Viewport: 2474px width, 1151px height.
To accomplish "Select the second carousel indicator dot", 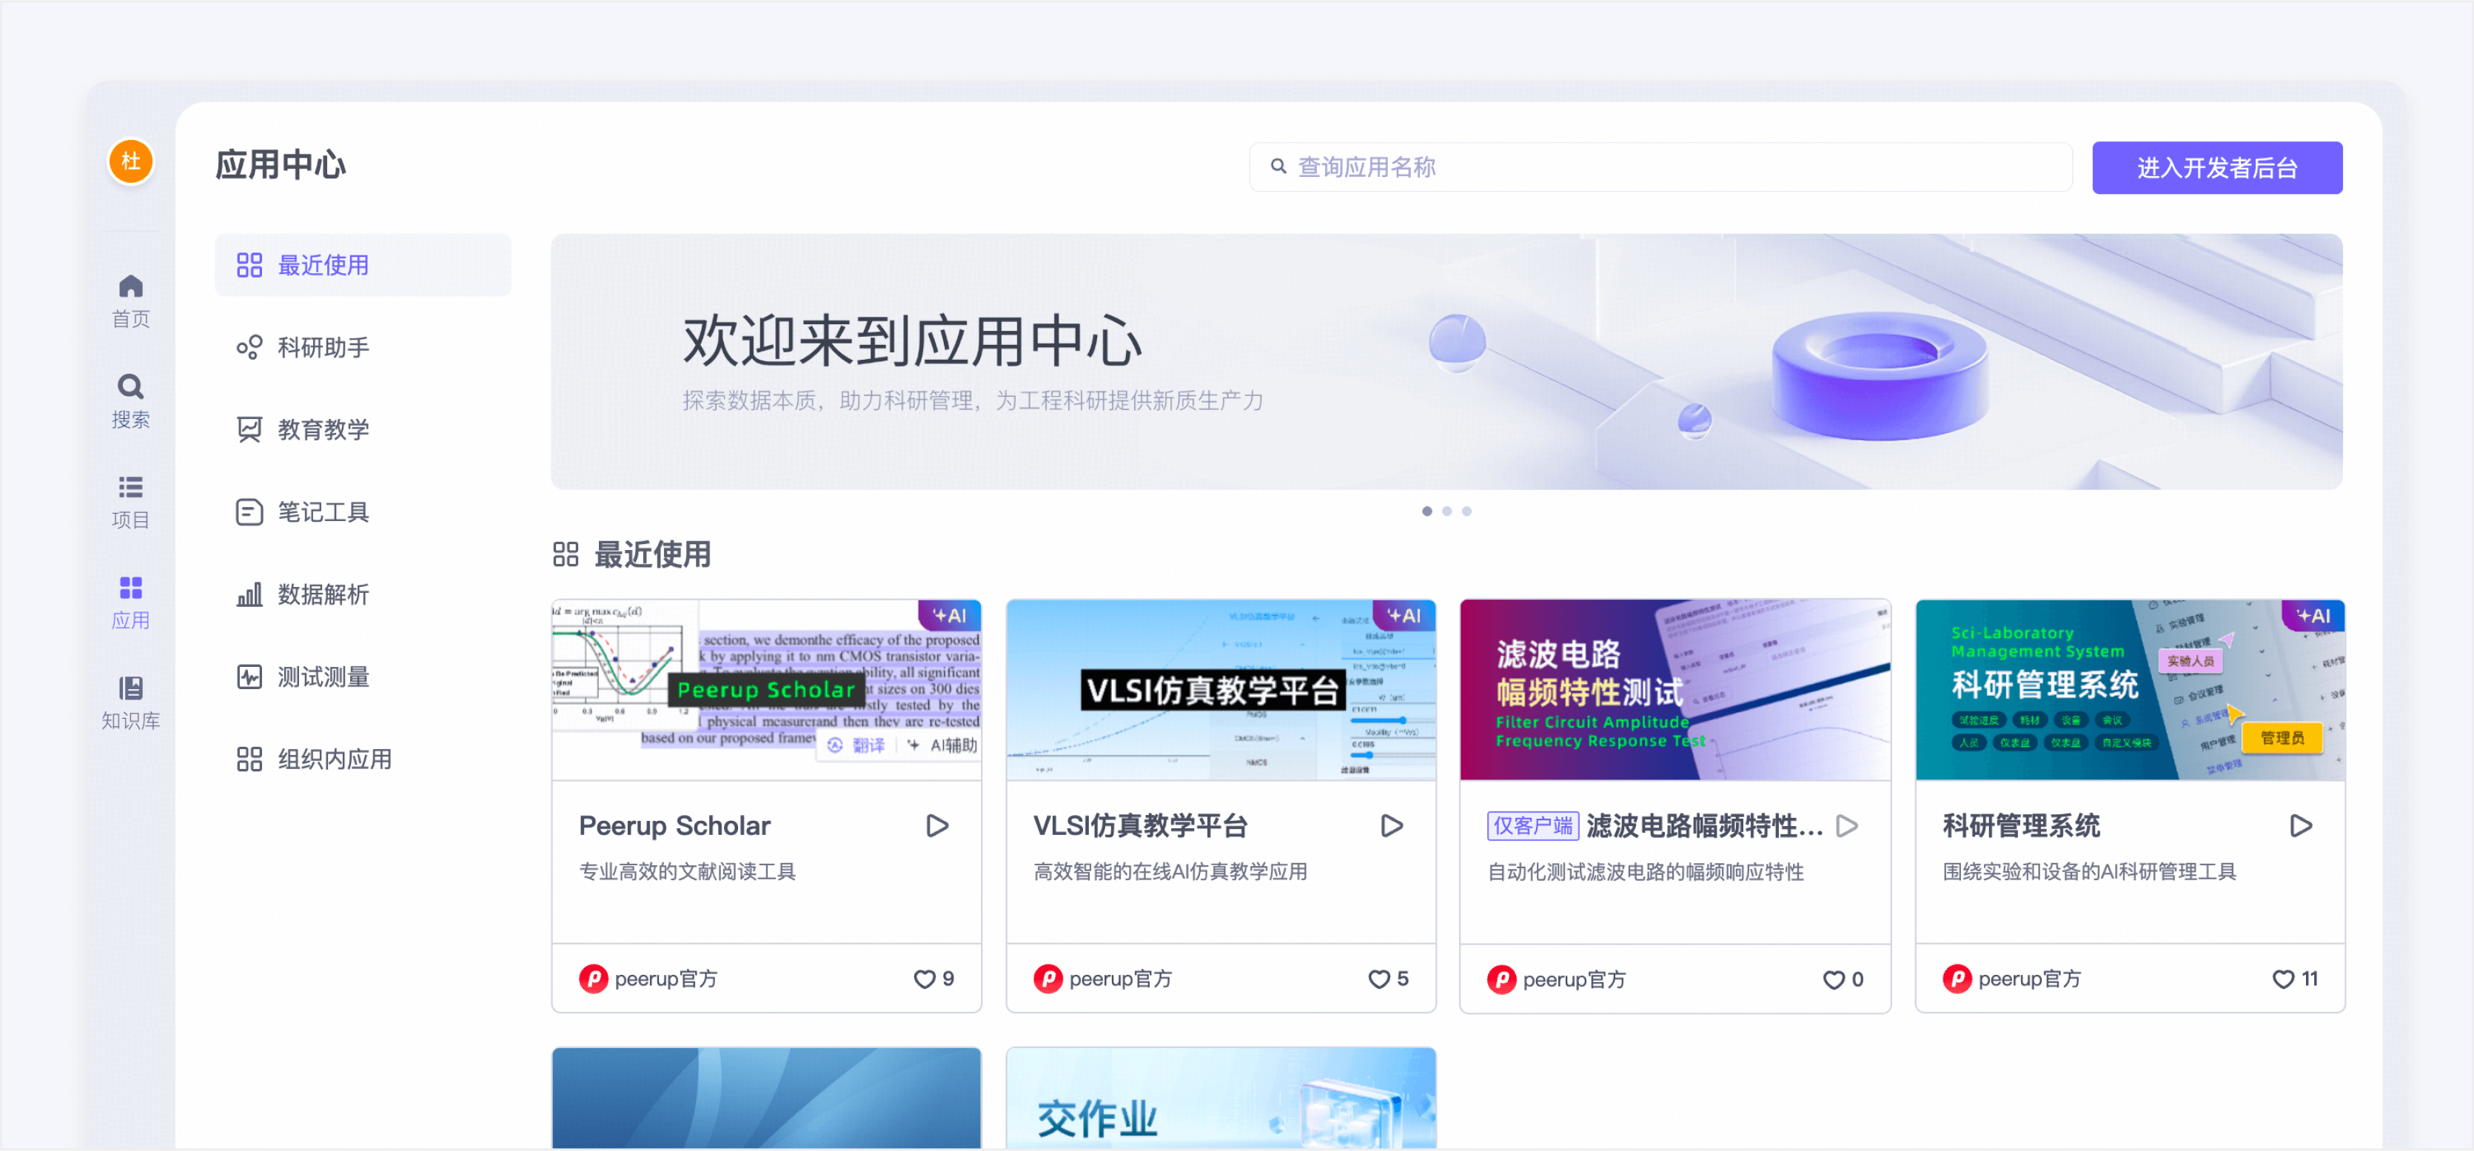I will [1446, 511].
